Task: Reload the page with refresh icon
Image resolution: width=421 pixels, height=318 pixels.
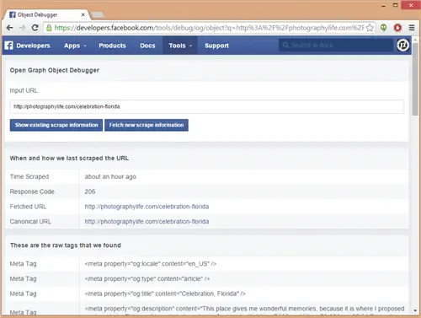Action: click(35, 28)
